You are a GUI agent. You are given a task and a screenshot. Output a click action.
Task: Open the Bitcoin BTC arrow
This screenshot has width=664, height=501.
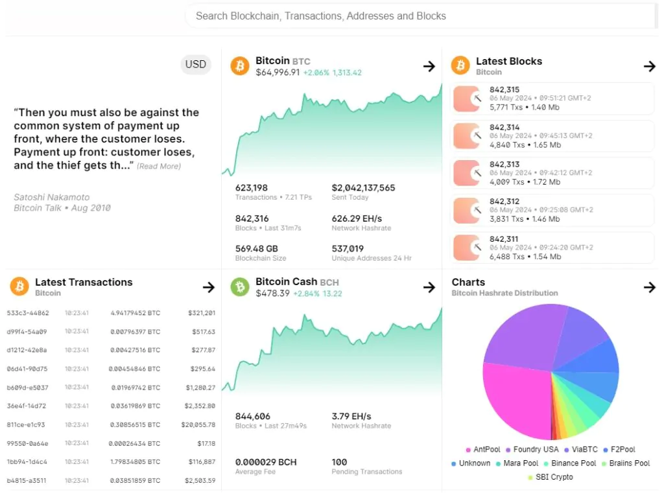pos(429,67)
